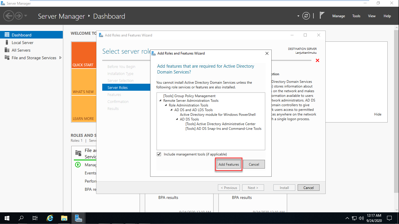Launch Internet Explorer from the taskbar
The height and width of the screenshot is (224, 399).
click(x=50, y=218)
